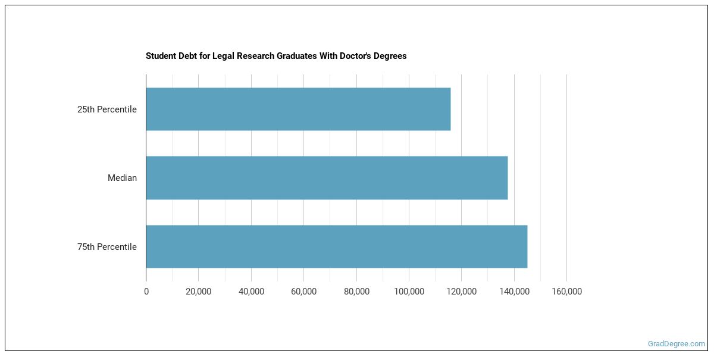Click the 25th Percentile axis label
Screen dimensions: 714x357
click(107, 109)
